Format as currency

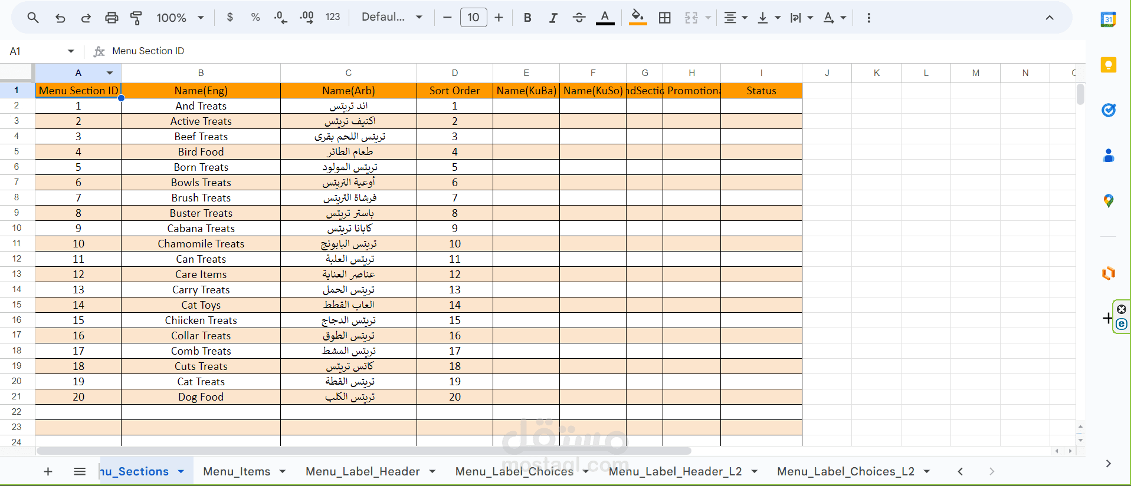tap(230, 18)
